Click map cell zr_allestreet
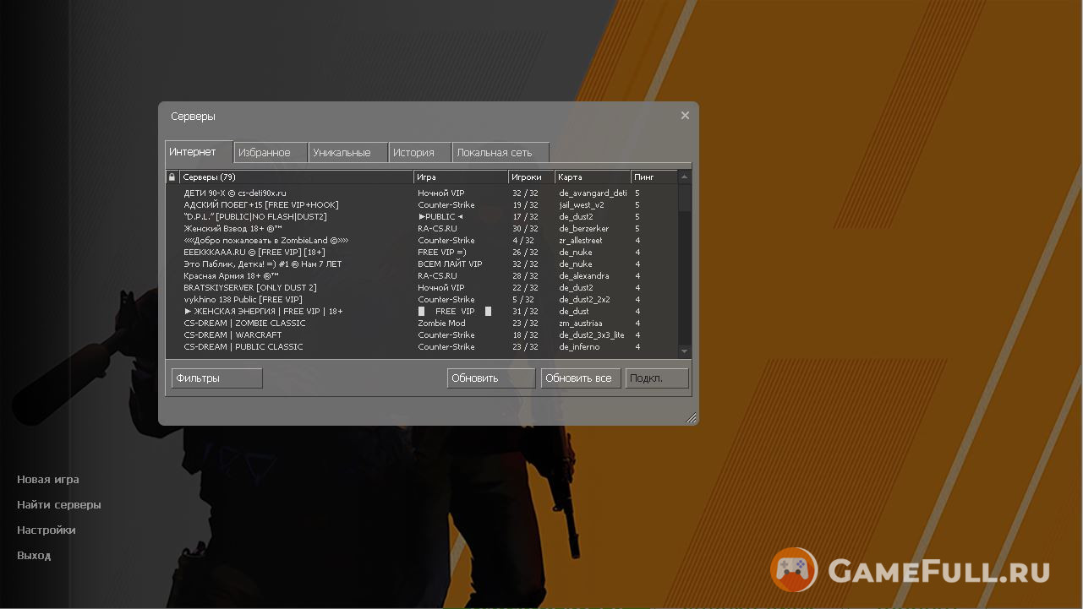Screen dimensions: 1083x609 pos(581,241)
